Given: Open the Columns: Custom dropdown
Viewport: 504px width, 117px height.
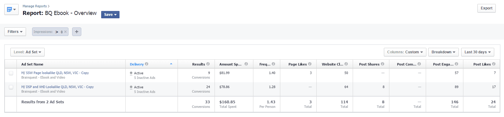Looking at the screenshot, I should click(405, 52).
